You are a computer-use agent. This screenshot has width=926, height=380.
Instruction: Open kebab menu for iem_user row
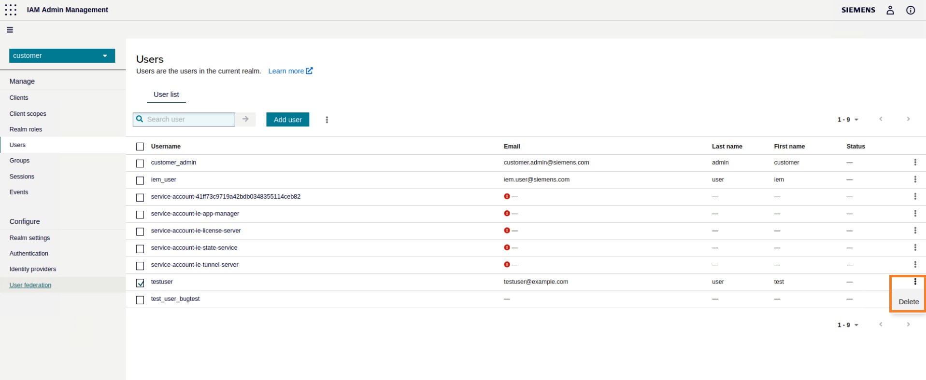pos(915,179)
